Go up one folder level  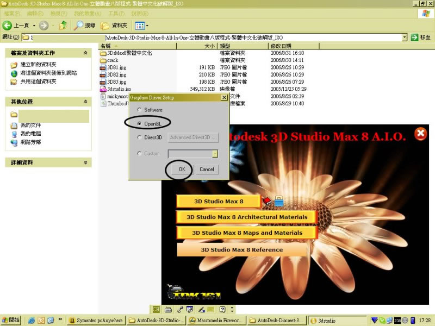click(x=63, y=25)
